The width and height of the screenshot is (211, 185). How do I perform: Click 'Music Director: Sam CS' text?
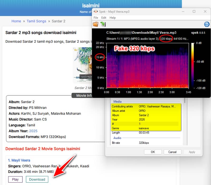(x=28, y=119)
